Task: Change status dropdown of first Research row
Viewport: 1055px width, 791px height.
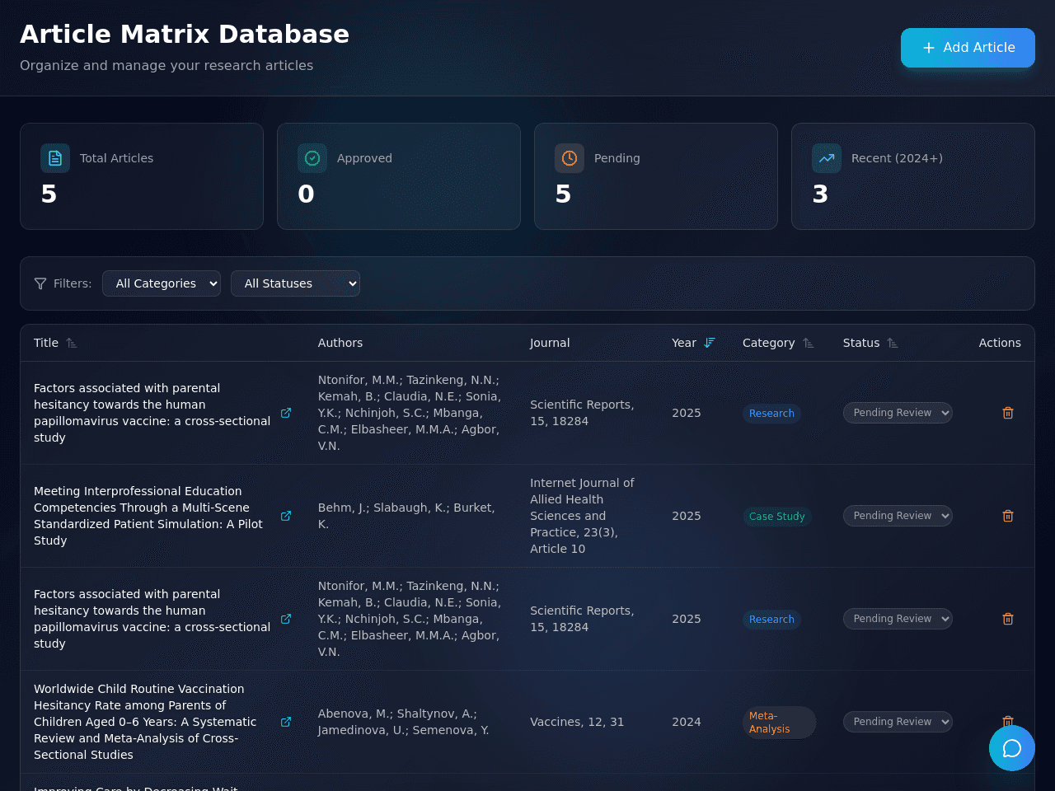Action: (x=898, y=413)
